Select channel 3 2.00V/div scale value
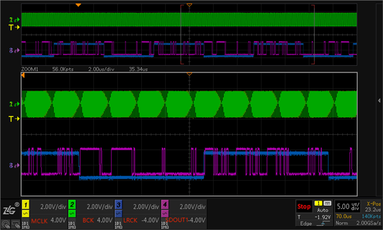This screenshot has height=230, width=383. click(146, 207)
